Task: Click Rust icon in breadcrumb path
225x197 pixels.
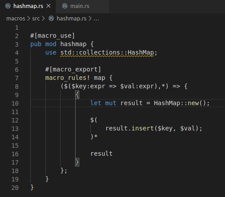Action: 51,19
